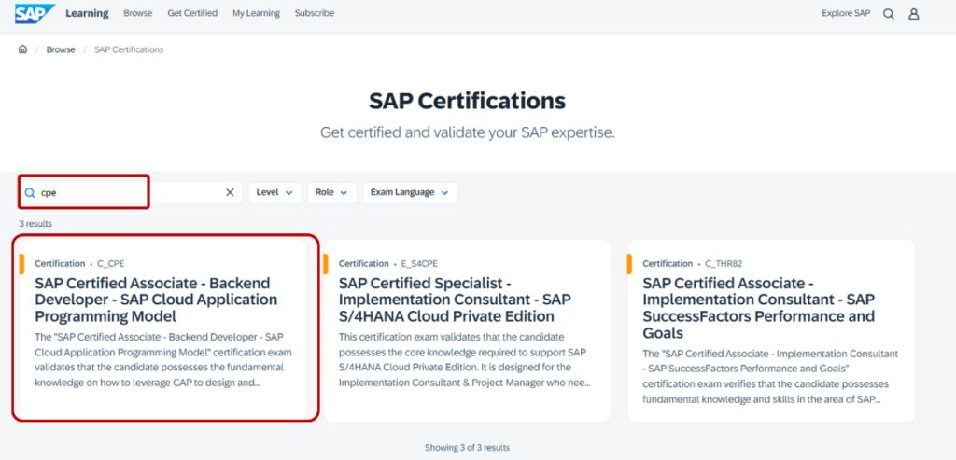Click the magnifier icon inside certification search
The width and height of the screenshot is (956, 460).
(29, 192)
